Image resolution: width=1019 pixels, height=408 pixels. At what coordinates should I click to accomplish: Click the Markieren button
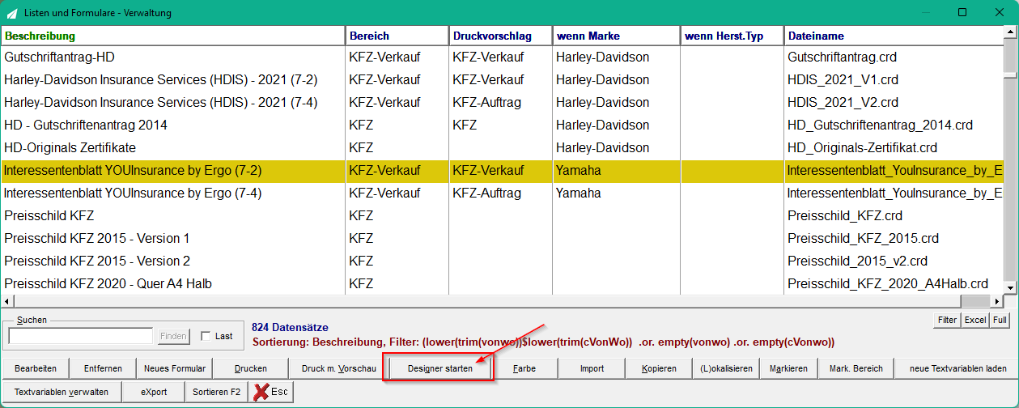pyautogui.click(x=789, y=368)
